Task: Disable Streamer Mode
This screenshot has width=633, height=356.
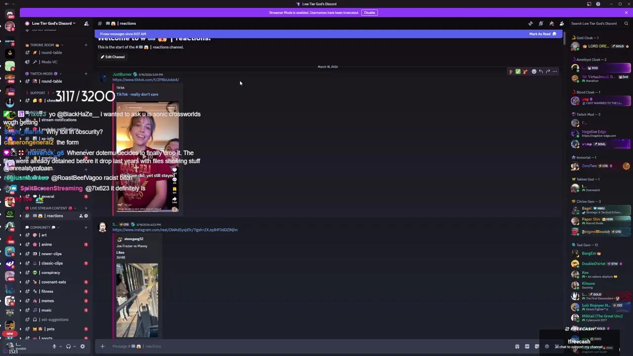Action: click(x=369, y=12)
